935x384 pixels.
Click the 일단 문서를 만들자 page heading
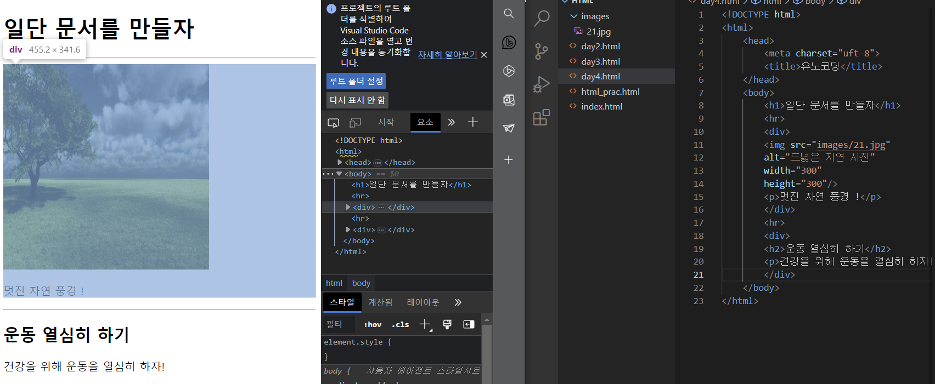point(99,28)
